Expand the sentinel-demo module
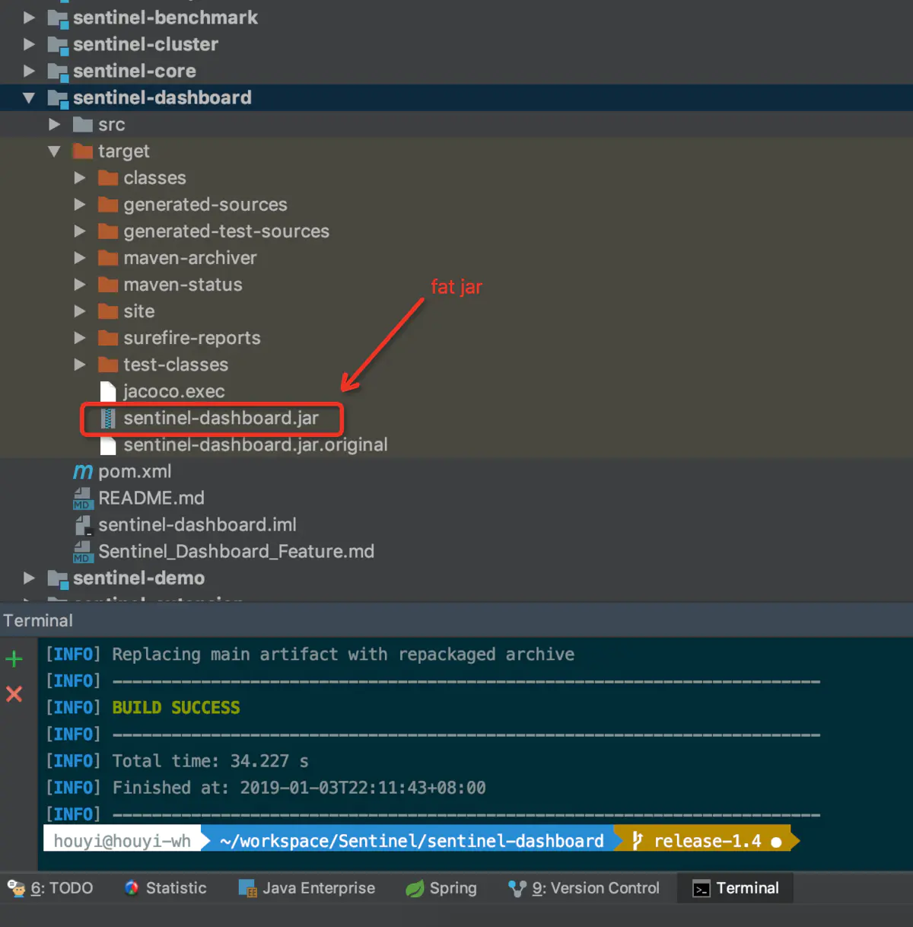Screen dimensions: 913x927 (29, 578)
